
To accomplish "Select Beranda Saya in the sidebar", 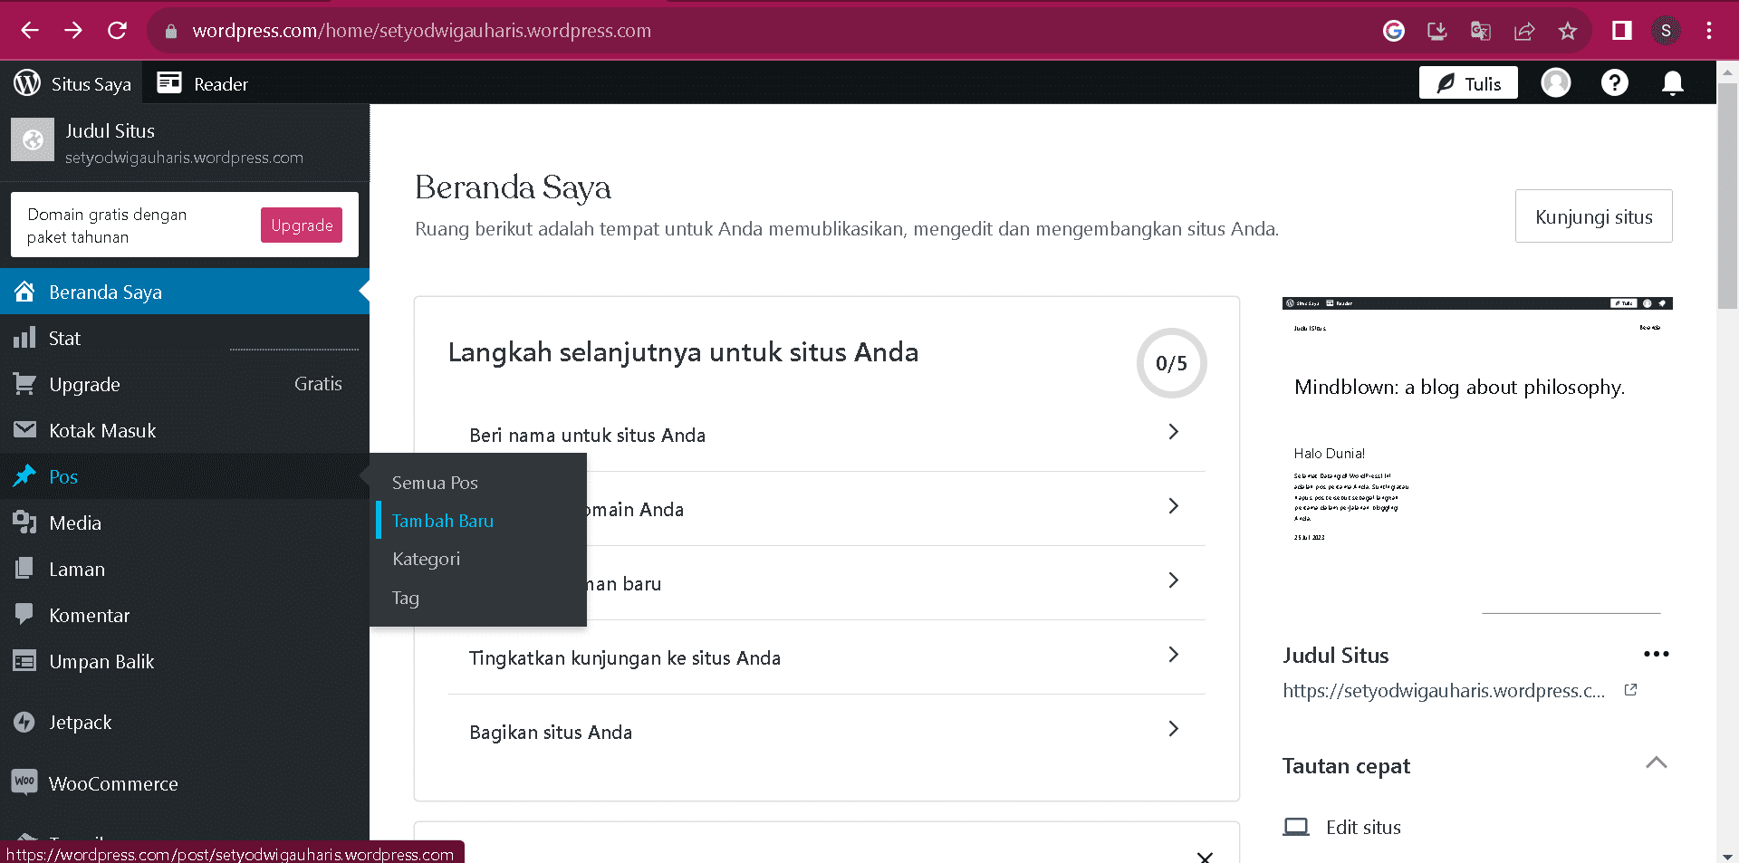I will (185, 292).
